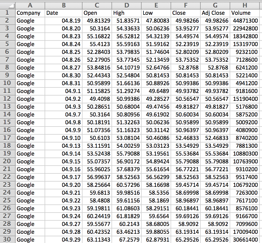The height and width of the screenshot is (243, 262).
Task: Select Low value 52.64766
Action: point(156,68)
